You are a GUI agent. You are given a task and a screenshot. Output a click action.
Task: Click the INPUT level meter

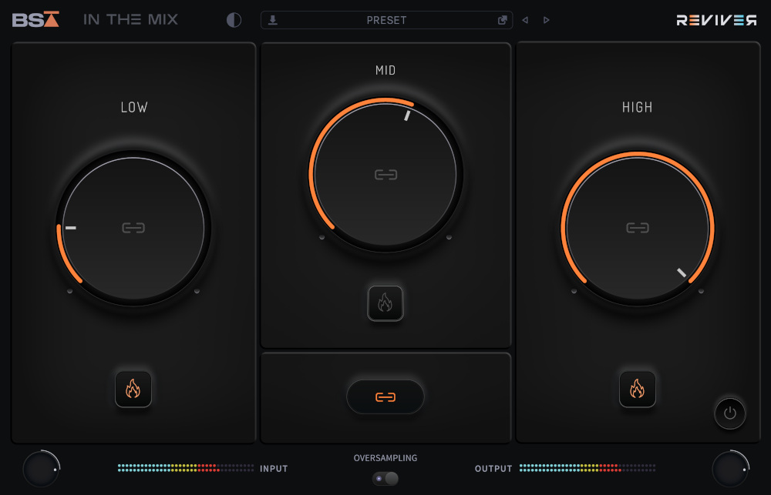(x=185, y=468)
